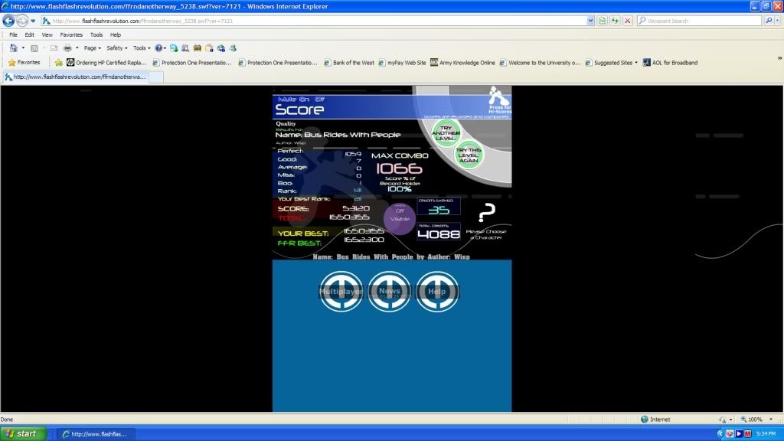
Task: Open the View menu
Action: click(47, 34)
